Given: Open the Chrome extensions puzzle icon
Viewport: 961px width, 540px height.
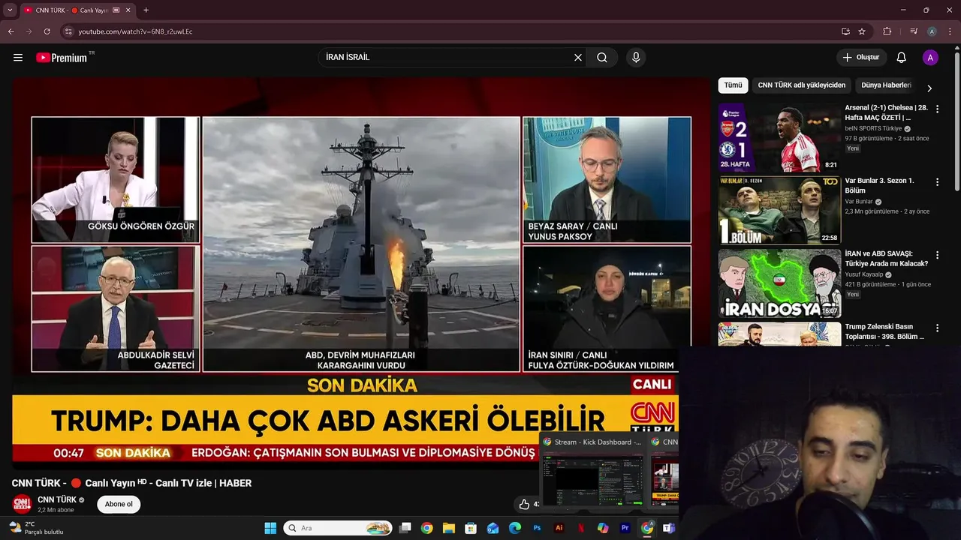Looking at the screenshot, I should pos(887,31).
